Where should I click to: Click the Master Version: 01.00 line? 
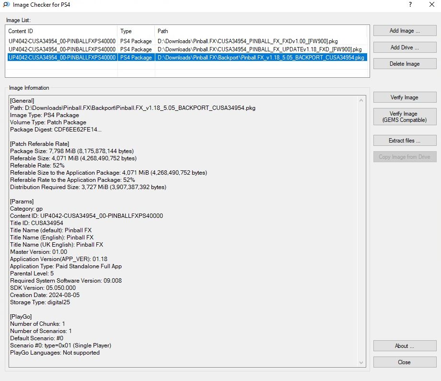pos(38,252)
